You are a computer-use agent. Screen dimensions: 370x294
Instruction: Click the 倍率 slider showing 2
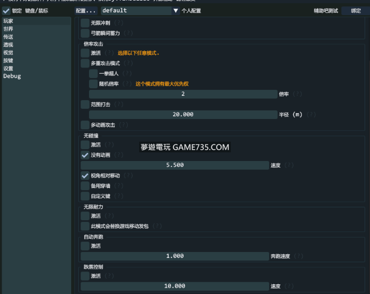pyautogui.click(x=183, y=94)
